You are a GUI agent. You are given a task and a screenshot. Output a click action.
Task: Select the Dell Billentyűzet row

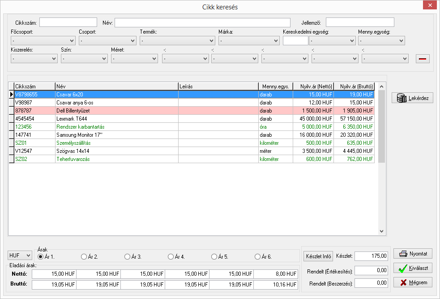coord(194,110)
